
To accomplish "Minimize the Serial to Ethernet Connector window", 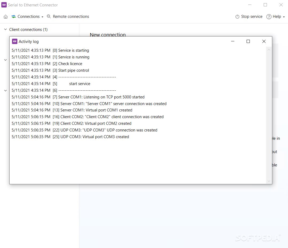I will tap(250, 5).
